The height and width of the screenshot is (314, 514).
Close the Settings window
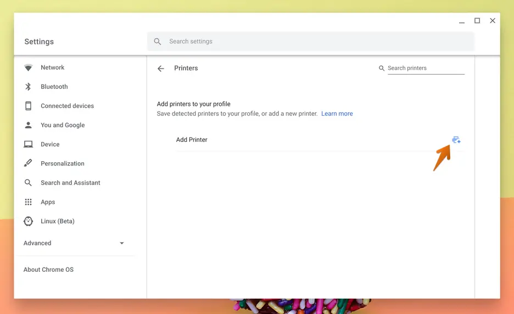(x=493, y=21)
